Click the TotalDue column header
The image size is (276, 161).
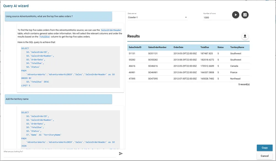point(205,47)
